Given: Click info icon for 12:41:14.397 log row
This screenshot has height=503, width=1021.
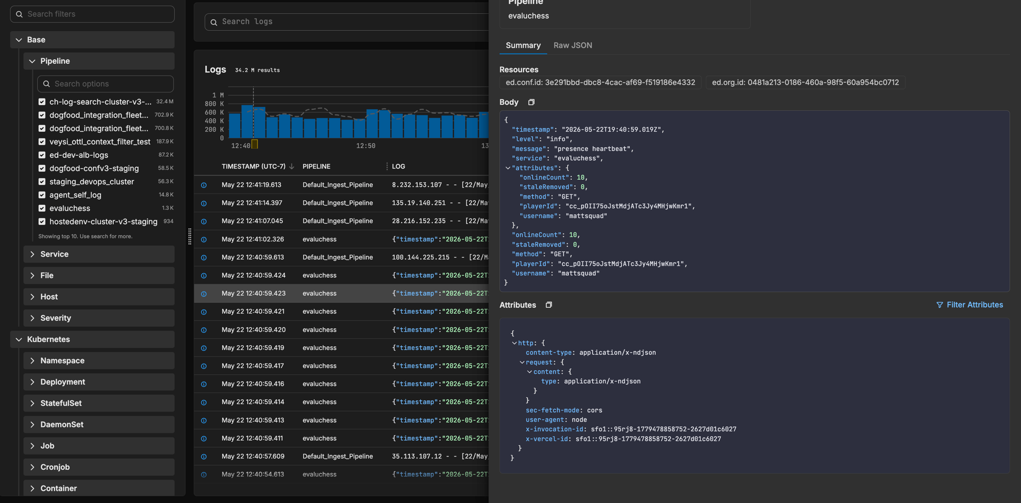Looking at the screenshot, I should coord(204,203).
